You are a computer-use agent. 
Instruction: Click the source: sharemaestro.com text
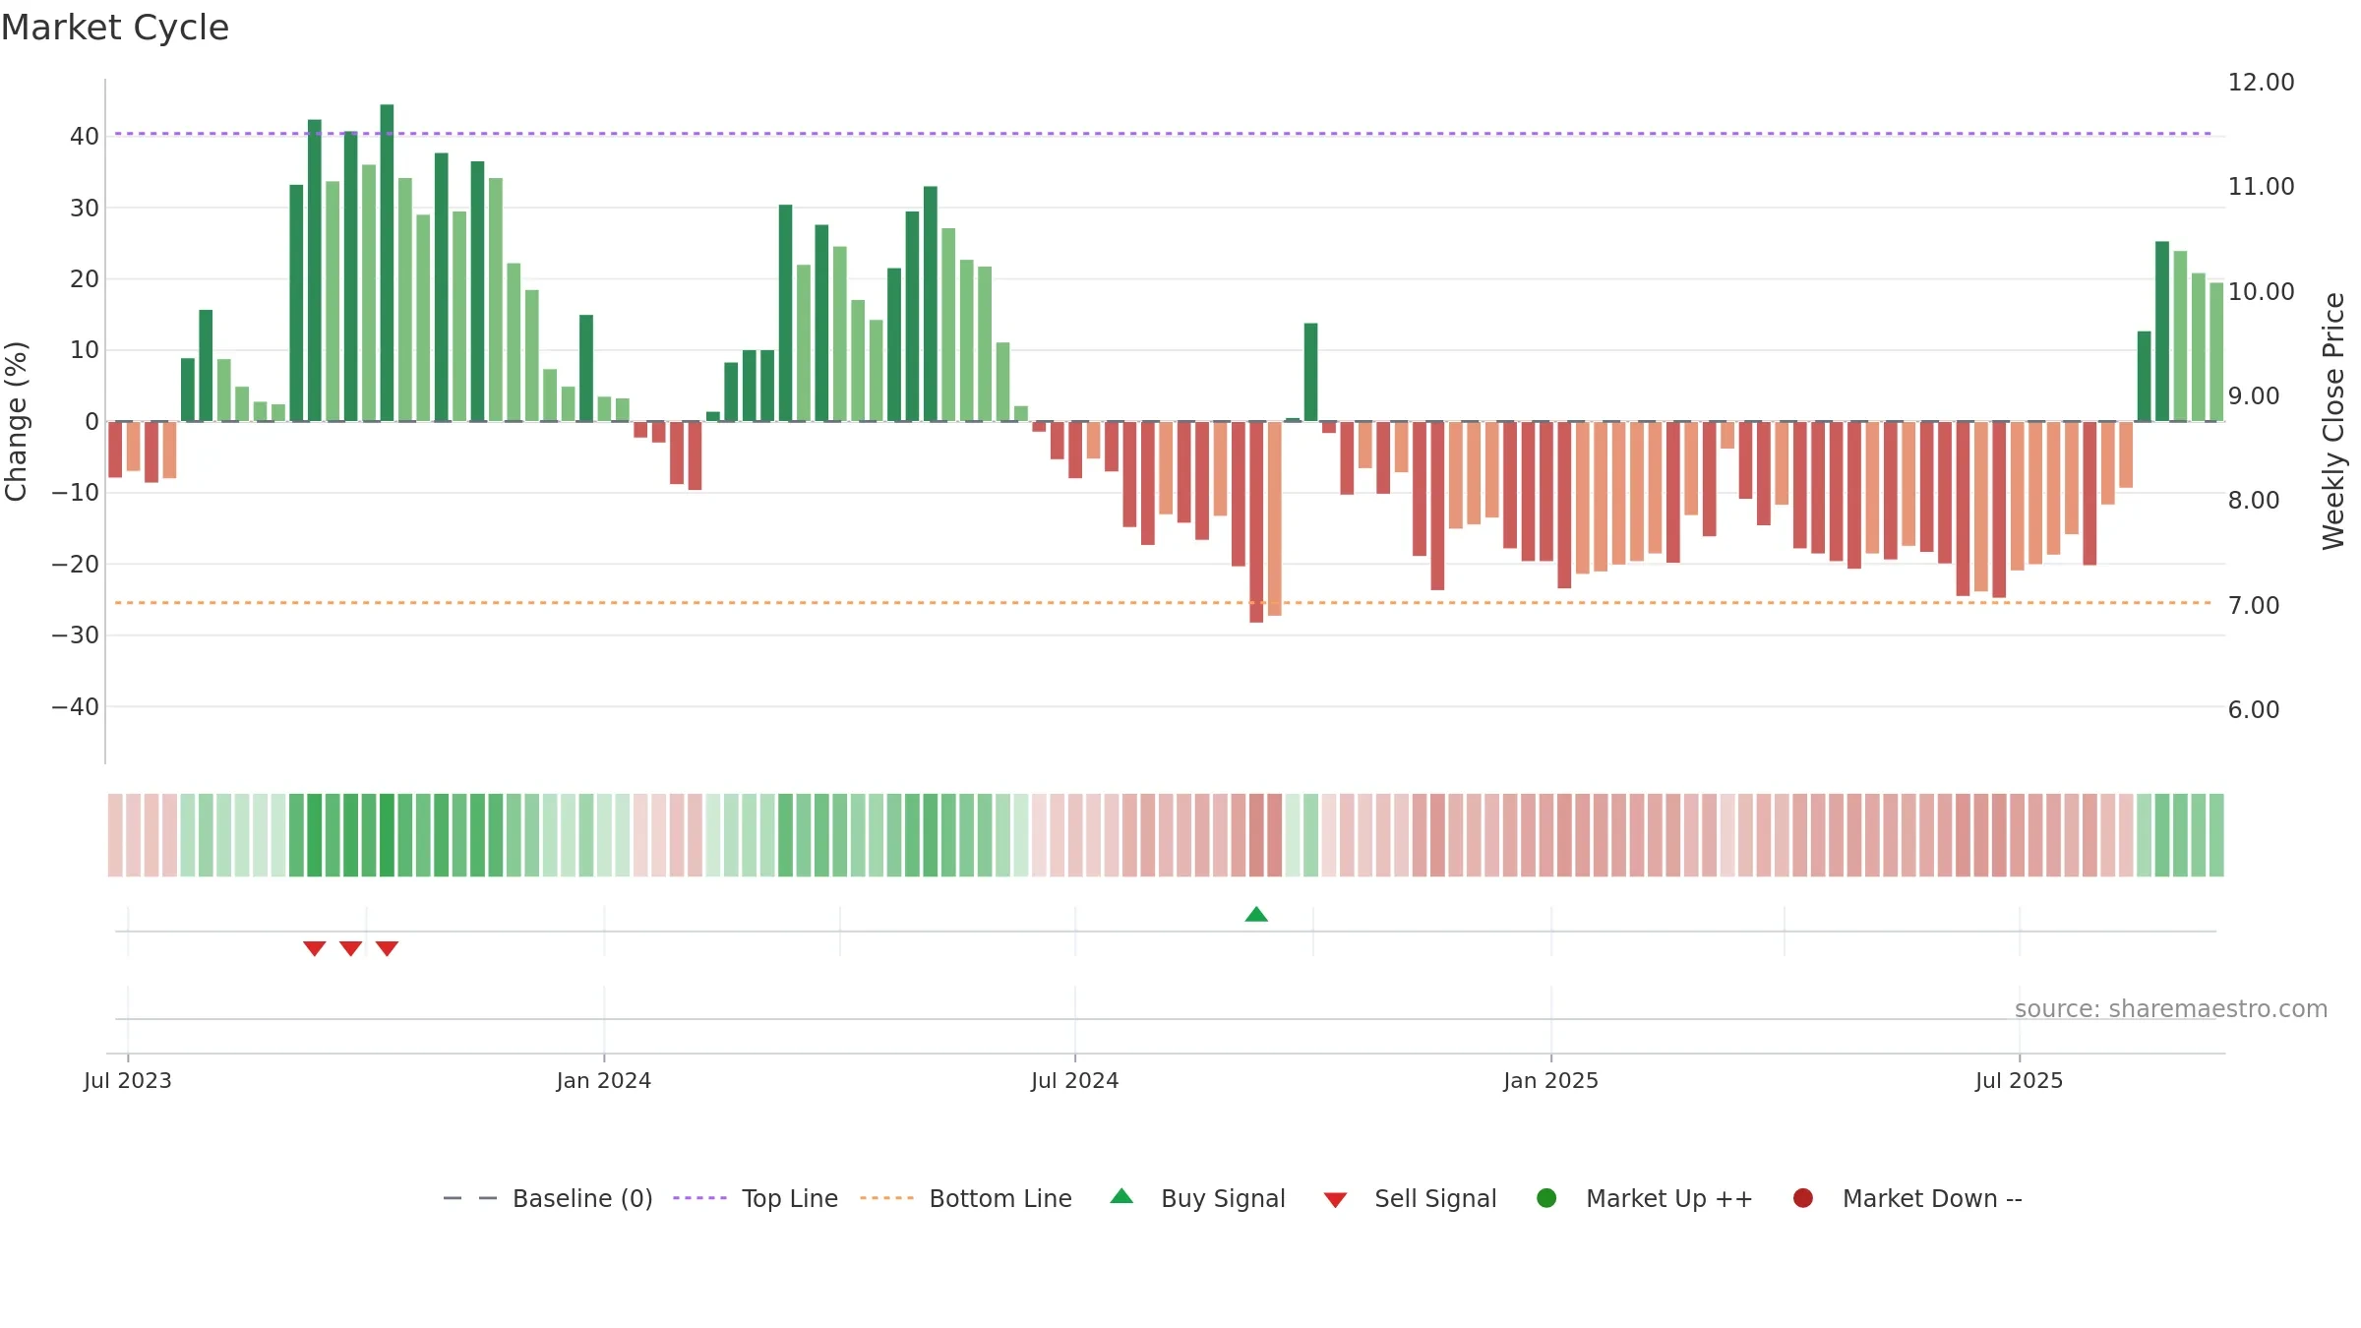point(2171,1009)
